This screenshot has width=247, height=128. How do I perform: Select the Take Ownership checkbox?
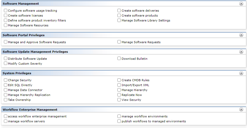click(x=5, y=100)
